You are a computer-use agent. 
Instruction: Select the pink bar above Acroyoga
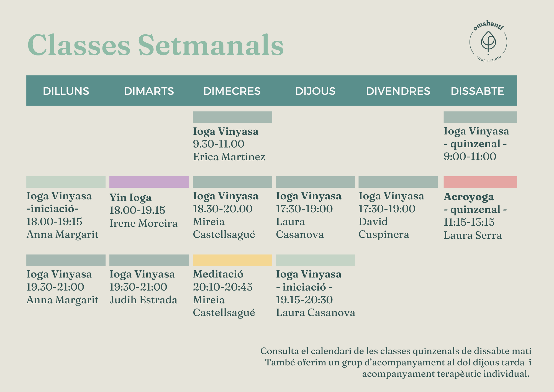480,182
